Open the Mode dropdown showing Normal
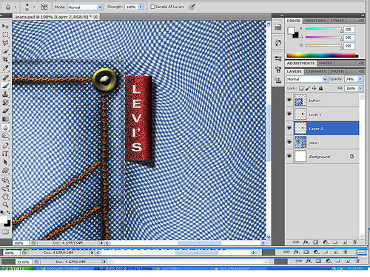 coord(85,7)
